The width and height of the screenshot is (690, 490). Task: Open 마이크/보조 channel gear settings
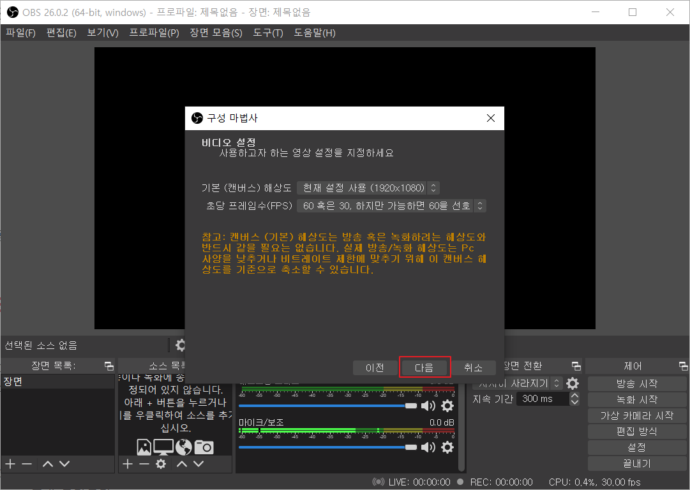pyautogui.click(x=447, y=447)
